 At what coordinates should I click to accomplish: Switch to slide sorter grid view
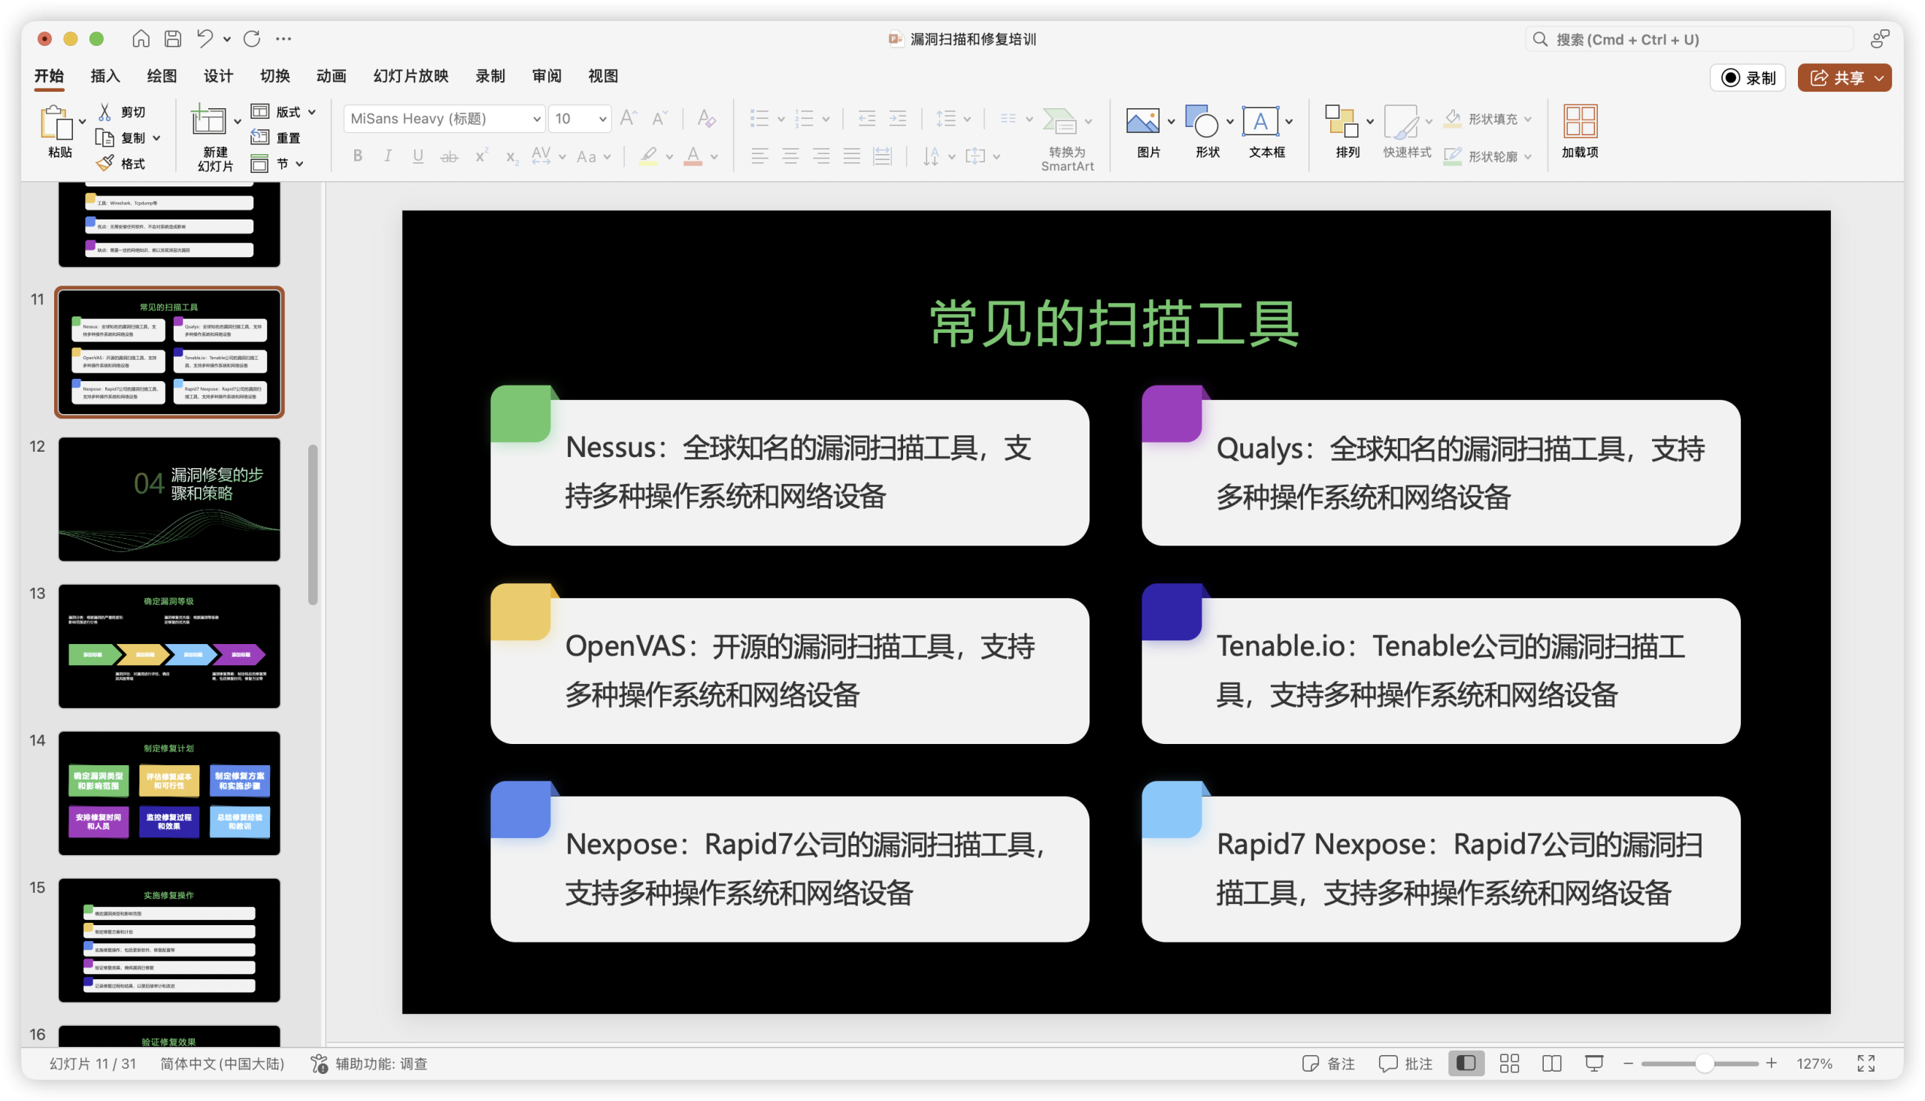click(1509, 1063)
